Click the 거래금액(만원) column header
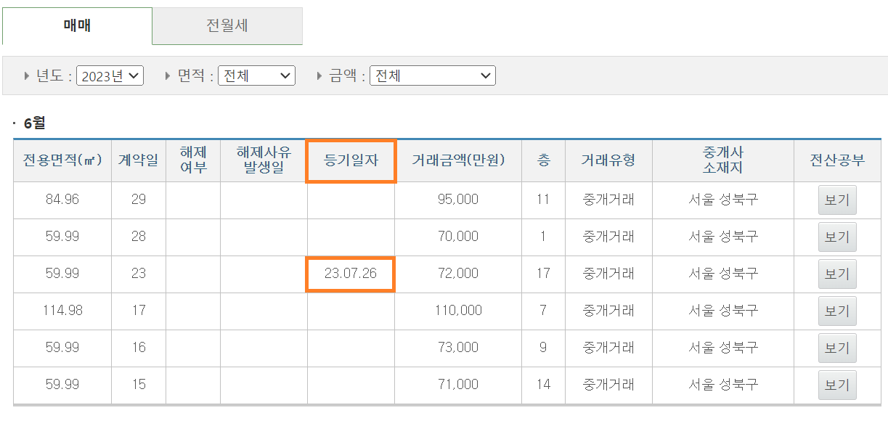 (457, 160)
